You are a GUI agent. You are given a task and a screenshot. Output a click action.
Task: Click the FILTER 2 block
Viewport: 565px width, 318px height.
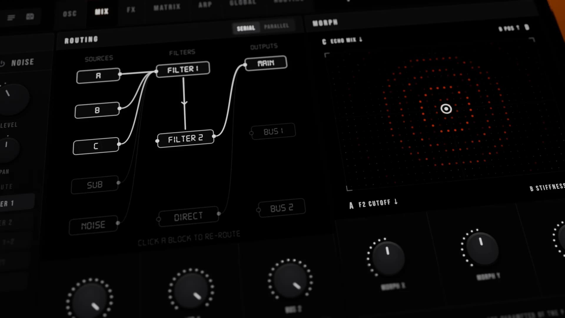tap(185, 139)
